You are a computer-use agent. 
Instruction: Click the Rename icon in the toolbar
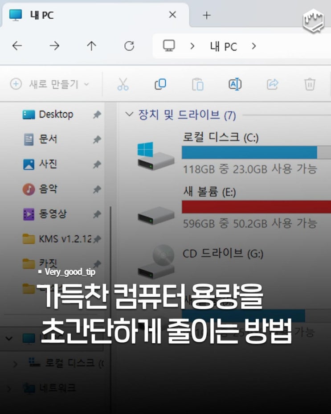pyautogui.click(x=235, y=84)
